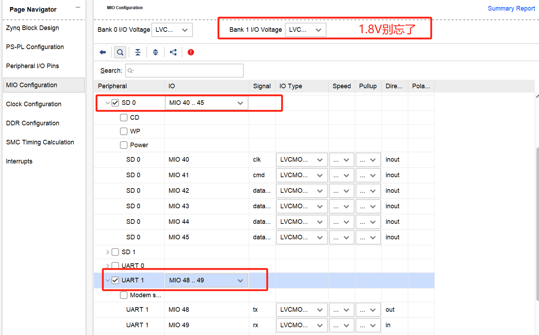Expand all rows using the expand-all toolbar icon
The height and width of the screenshot is (335, 539).
(155, 52)
